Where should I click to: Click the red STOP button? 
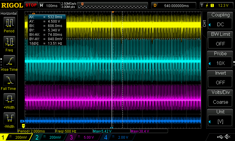pos(31,5)
